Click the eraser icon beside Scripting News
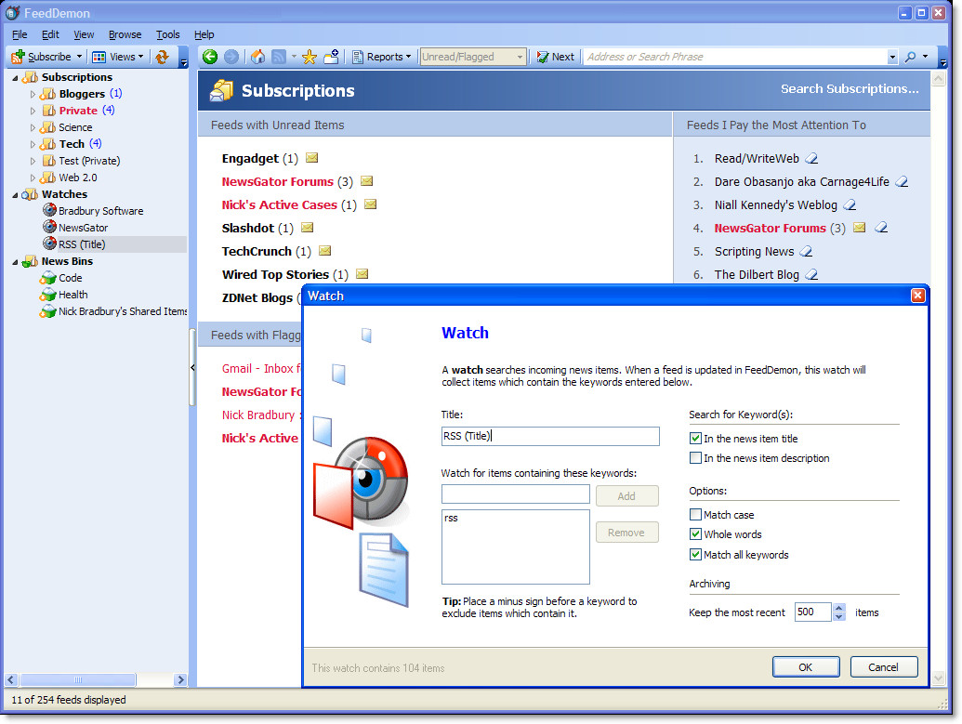 pyautogui.click(x=806, y=252)
